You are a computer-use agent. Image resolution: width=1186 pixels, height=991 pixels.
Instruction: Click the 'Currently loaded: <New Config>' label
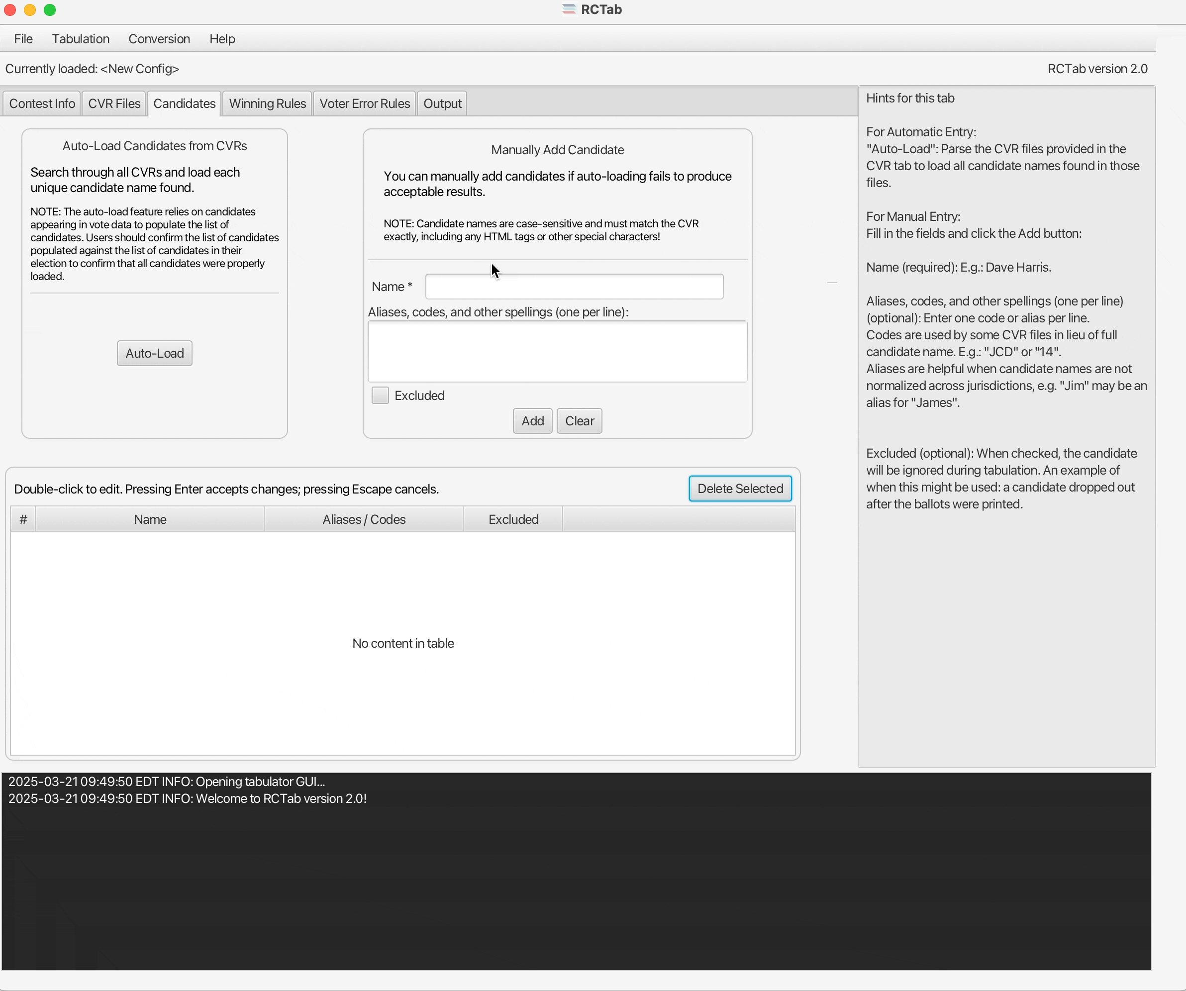[x=92, y=69]
